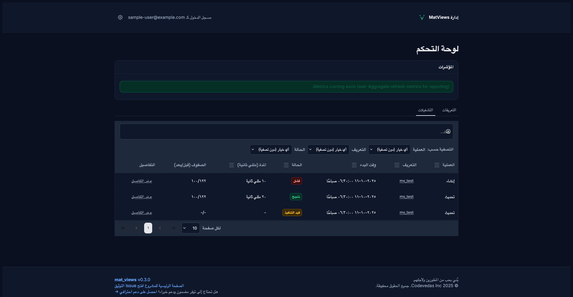Viewport: 573px width, 297px height.
Task: Click mv_test link in the successful run row
Action: [406, 197]
